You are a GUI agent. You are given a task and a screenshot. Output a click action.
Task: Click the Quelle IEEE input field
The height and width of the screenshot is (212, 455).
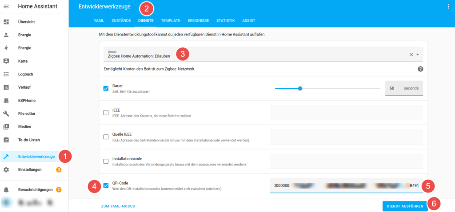347,137
